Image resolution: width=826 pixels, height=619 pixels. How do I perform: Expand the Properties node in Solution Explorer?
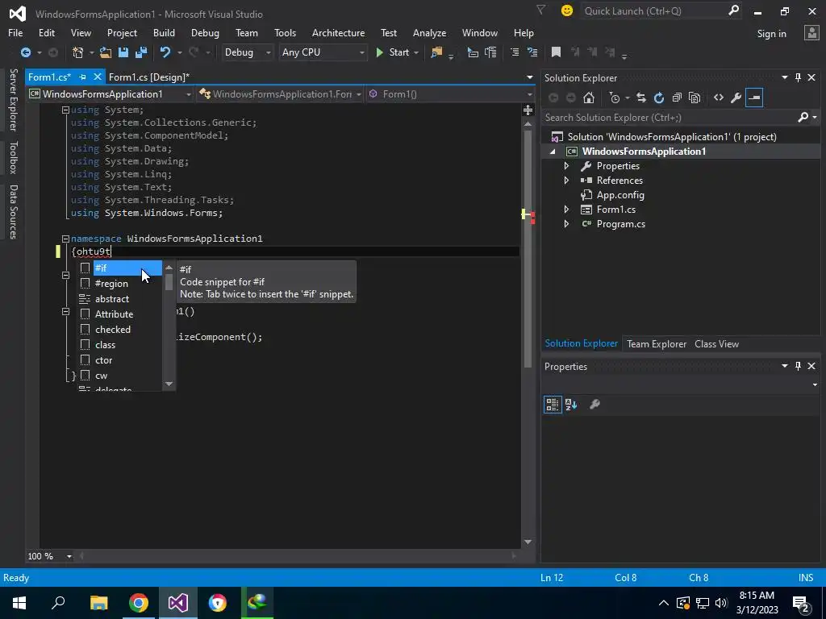tap(566, 166)
